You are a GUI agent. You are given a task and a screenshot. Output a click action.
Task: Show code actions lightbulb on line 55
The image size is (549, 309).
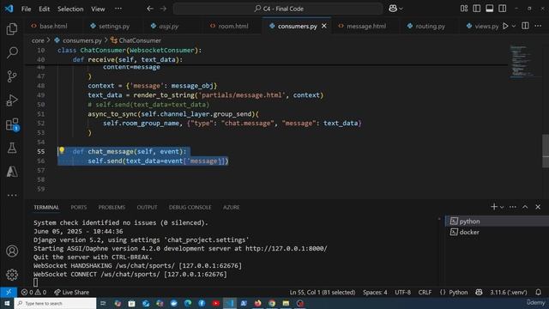point(62,151)
